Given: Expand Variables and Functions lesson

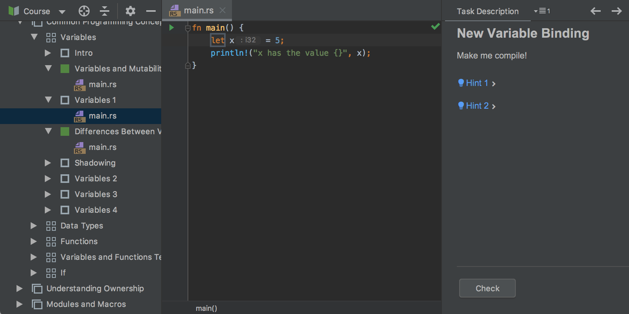Looking at the screenshot, I should 34,257.
